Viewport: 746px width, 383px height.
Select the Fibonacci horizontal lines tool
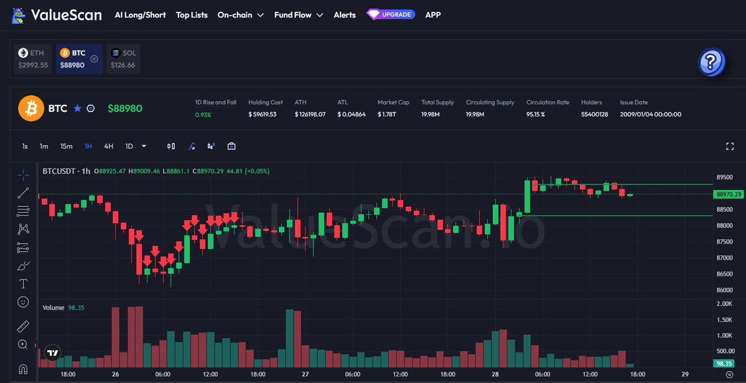(23, 211)
